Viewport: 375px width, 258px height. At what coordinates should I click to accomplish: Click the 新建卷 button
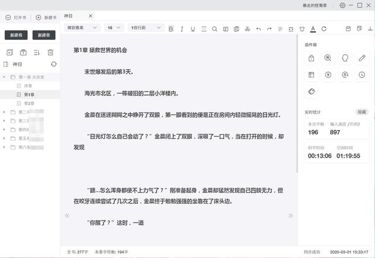click(16, 35)
